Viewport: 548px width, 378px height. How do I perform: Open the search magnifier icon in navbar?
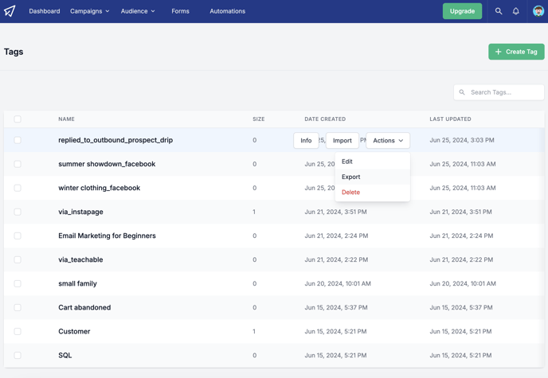(499, 11)
